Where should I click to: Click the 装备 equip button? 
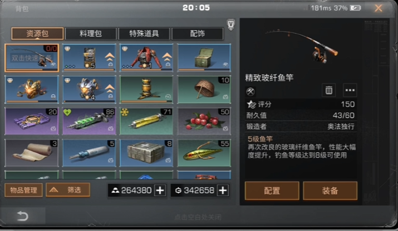pyautogui.click(x=330, y=190)
